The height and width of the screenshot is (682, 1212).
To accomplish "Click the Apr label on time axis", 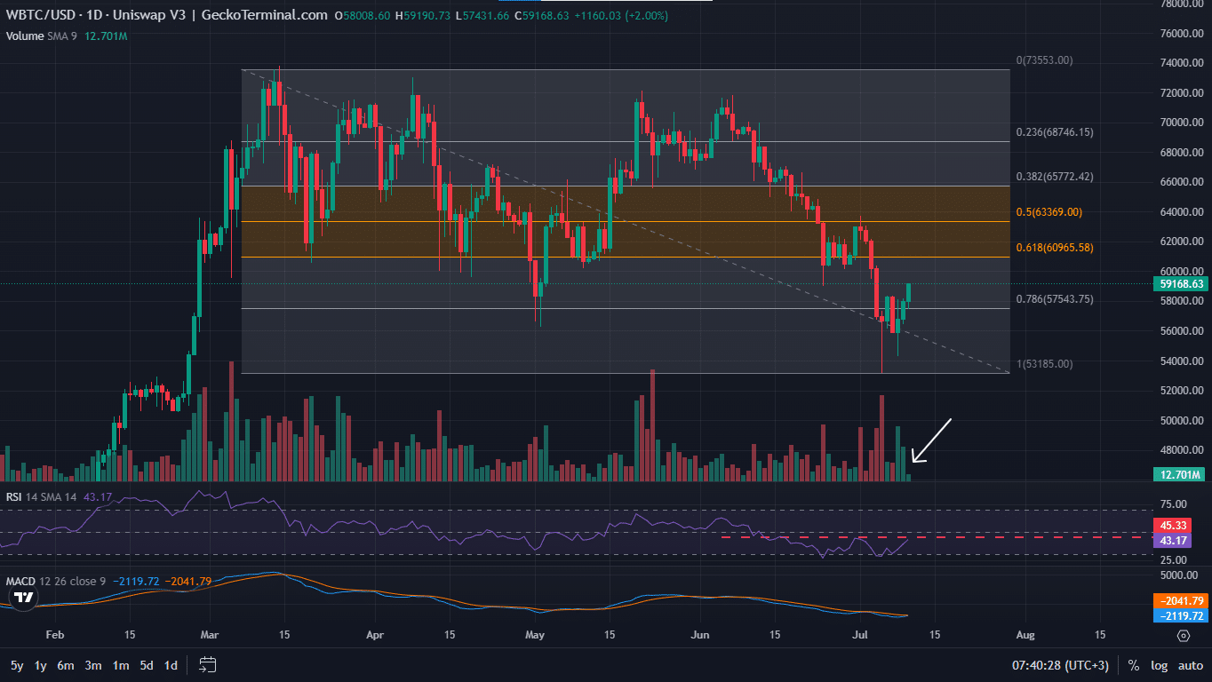I will (x=375, y=635).
